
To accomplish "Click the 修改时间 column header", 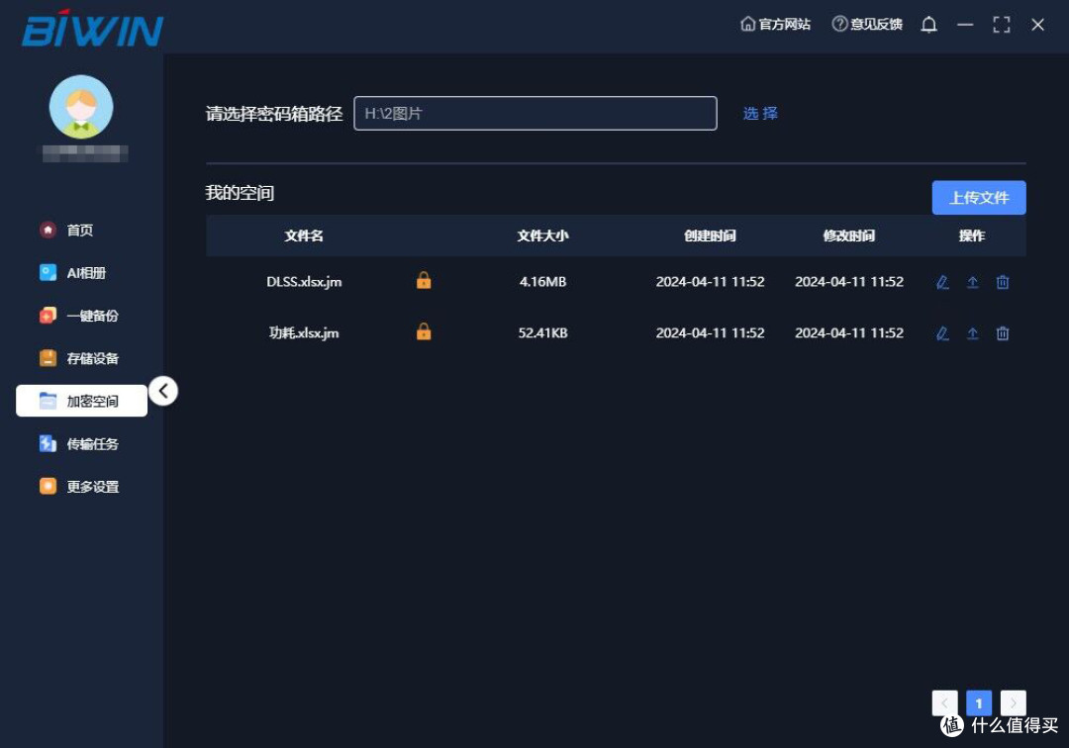I will pos(849,235).
